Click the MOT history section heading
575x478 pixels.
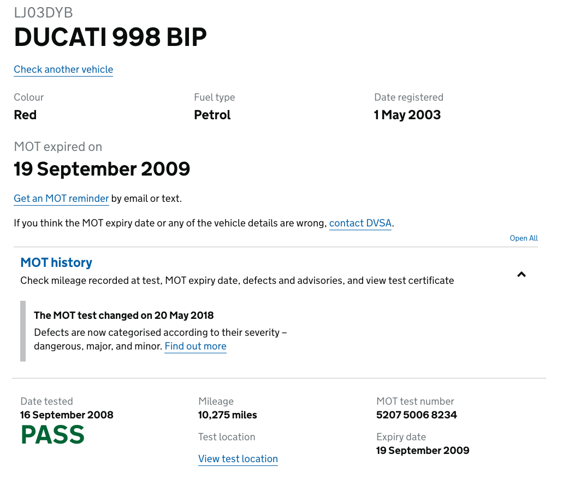click(56, 263)
